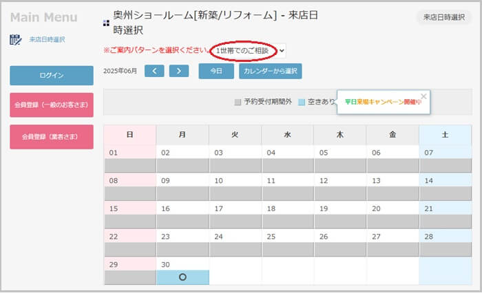
Task: Click the calendar icon beside 来店日時選択
Action: pos(15,40)
